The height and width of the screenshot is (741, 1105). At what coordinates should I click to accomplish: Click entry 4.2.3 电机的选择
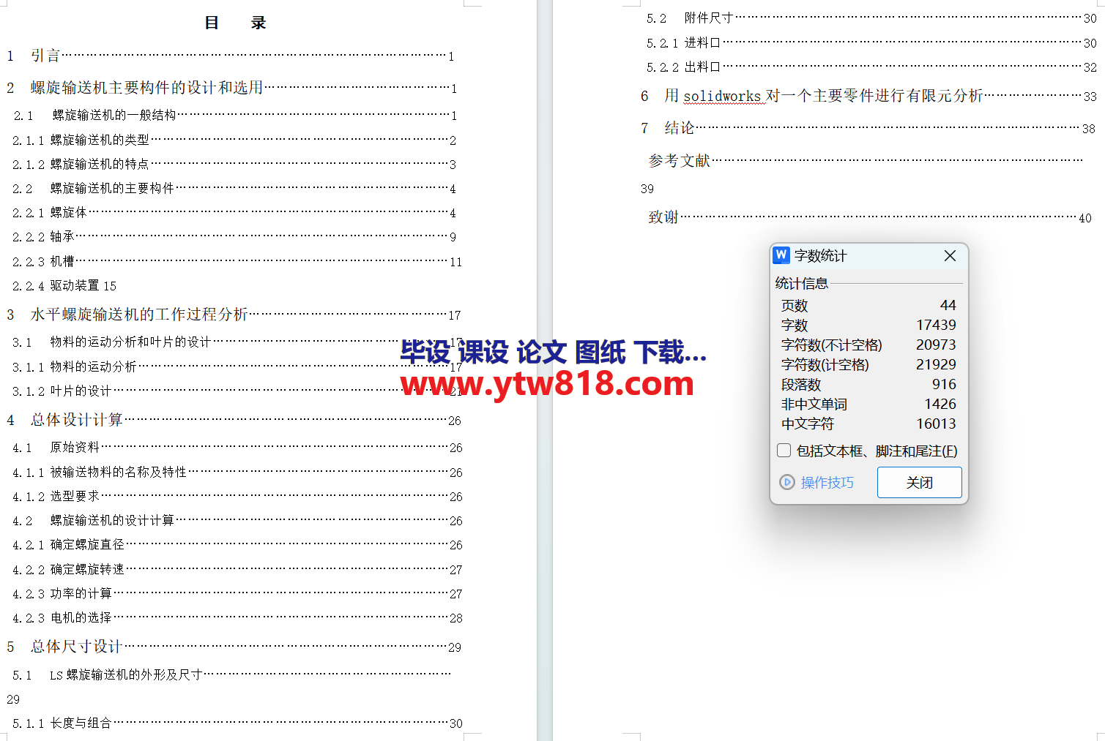coord(237,617)
